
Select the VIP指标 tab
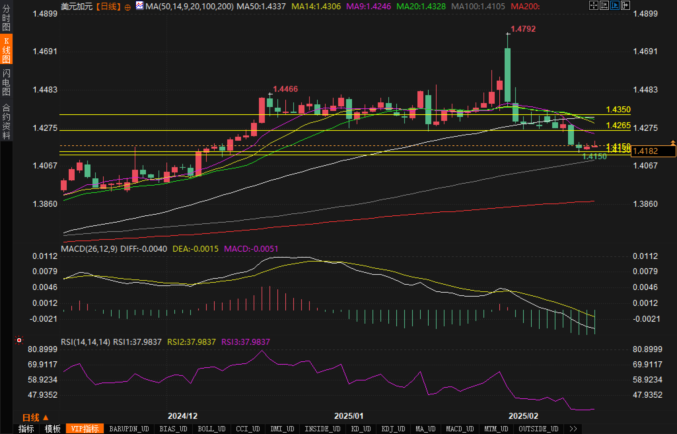[x=85, y=429]
